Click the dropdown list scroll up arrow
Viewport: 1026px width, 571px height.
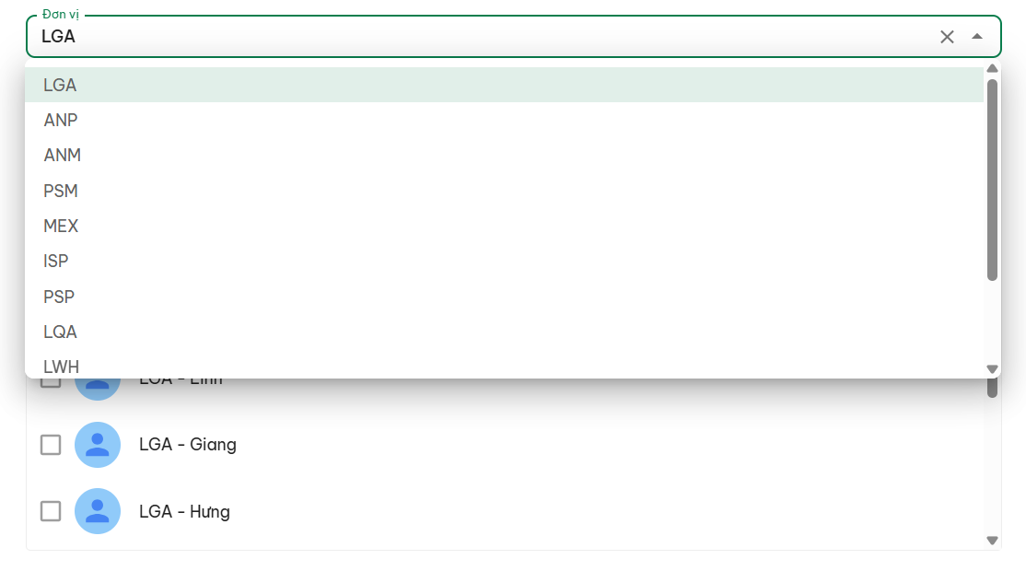tap(992, 69)
